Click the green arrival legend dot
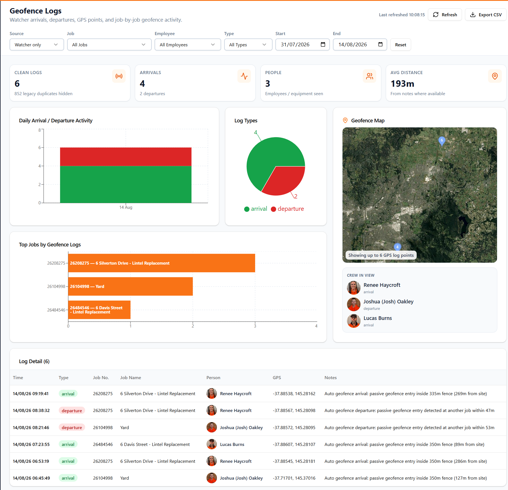The image size is (508, 490). click(247, 209)
